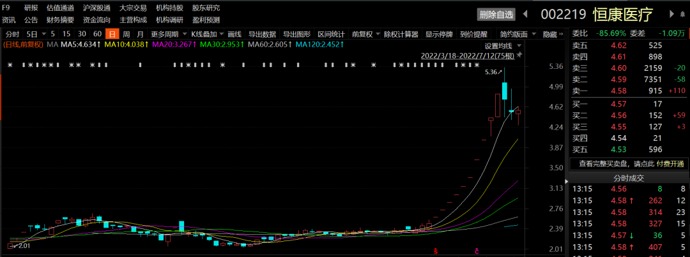Click the 导出图形 button
Viewport: 690px width, 257px height.
tap(296, 34)
